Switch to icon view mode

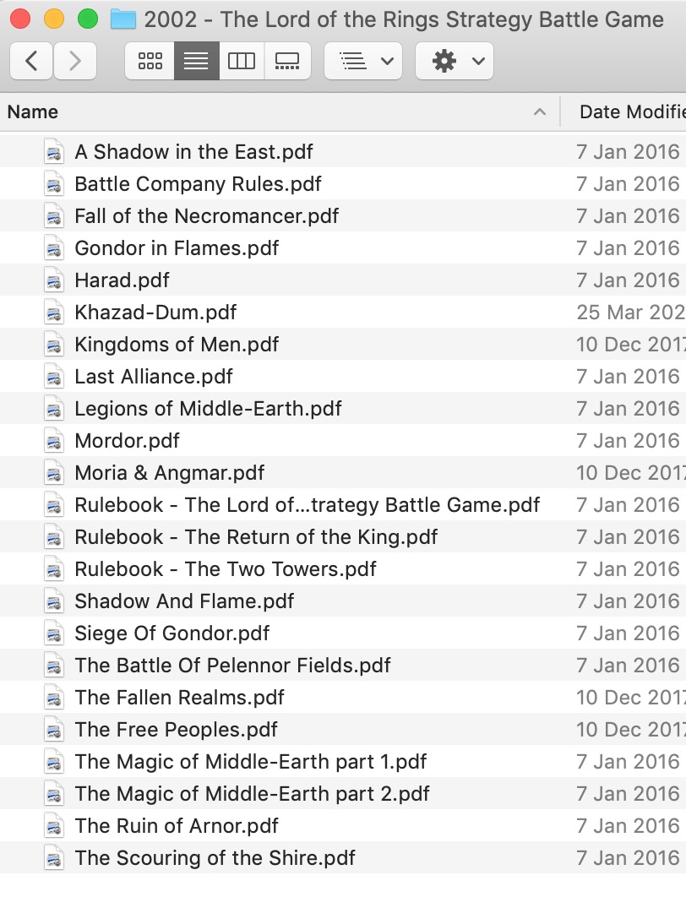150,61
